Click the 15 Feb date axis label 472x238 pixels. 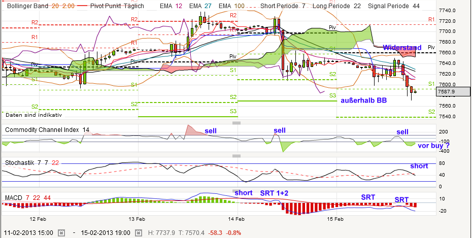tap(336, 219)
